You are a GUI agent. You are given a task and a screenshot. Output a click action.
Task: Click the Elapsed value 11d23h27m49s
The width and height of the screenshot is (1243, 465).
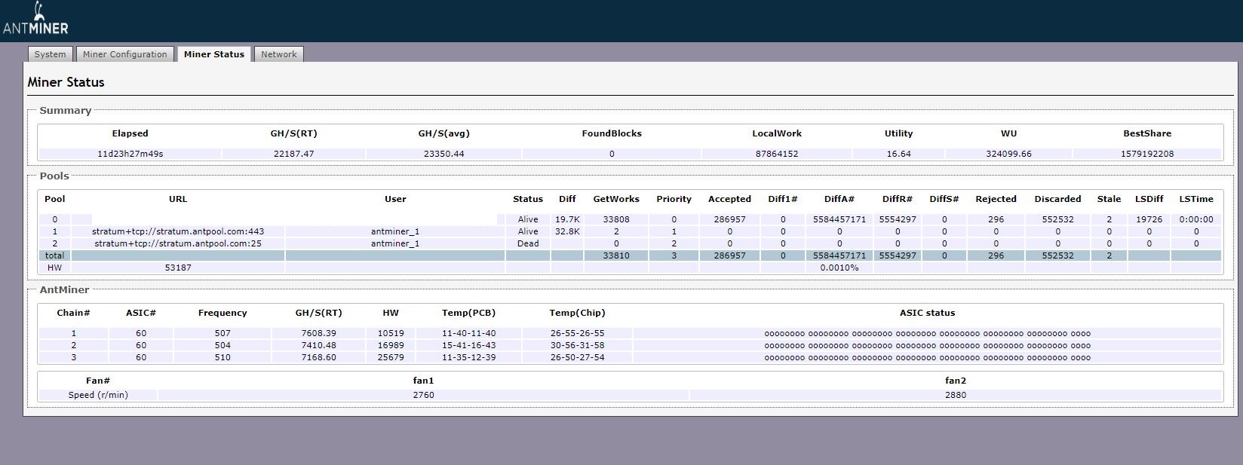click(x=130, y=154)
